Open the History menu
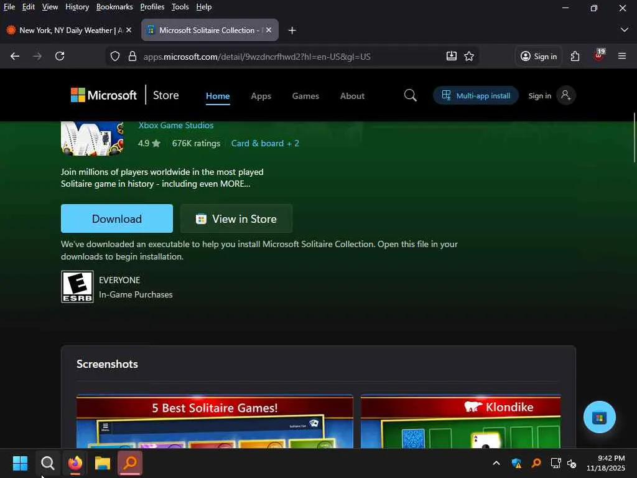 coord(77,7)
